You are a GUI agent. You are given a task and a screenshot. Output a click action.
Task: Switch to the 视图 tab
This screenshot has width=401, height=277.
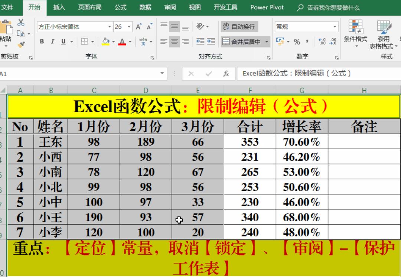tap(195, 7)
